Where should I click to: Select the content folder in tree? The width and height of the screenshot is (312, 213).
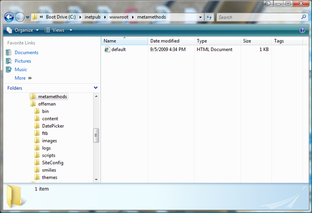(x=46, y=118)
